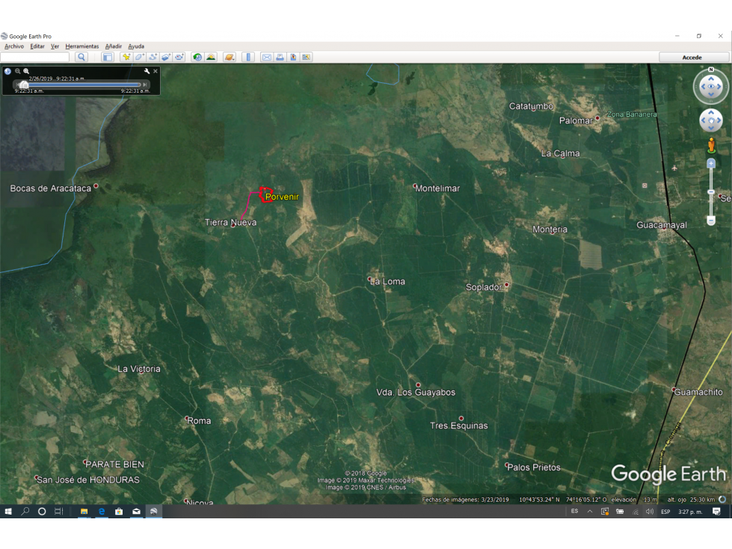Click the Guacamayal town label
732x549 pixels.
click(662, 225)
